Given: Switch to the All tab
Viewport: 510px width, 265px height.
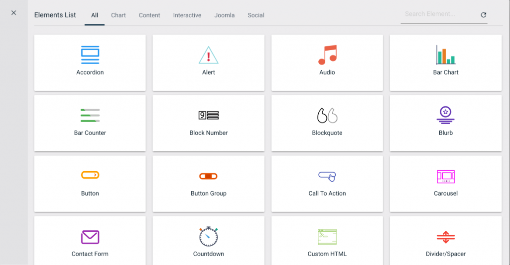Looking at the screenshot, I should 94,15.
